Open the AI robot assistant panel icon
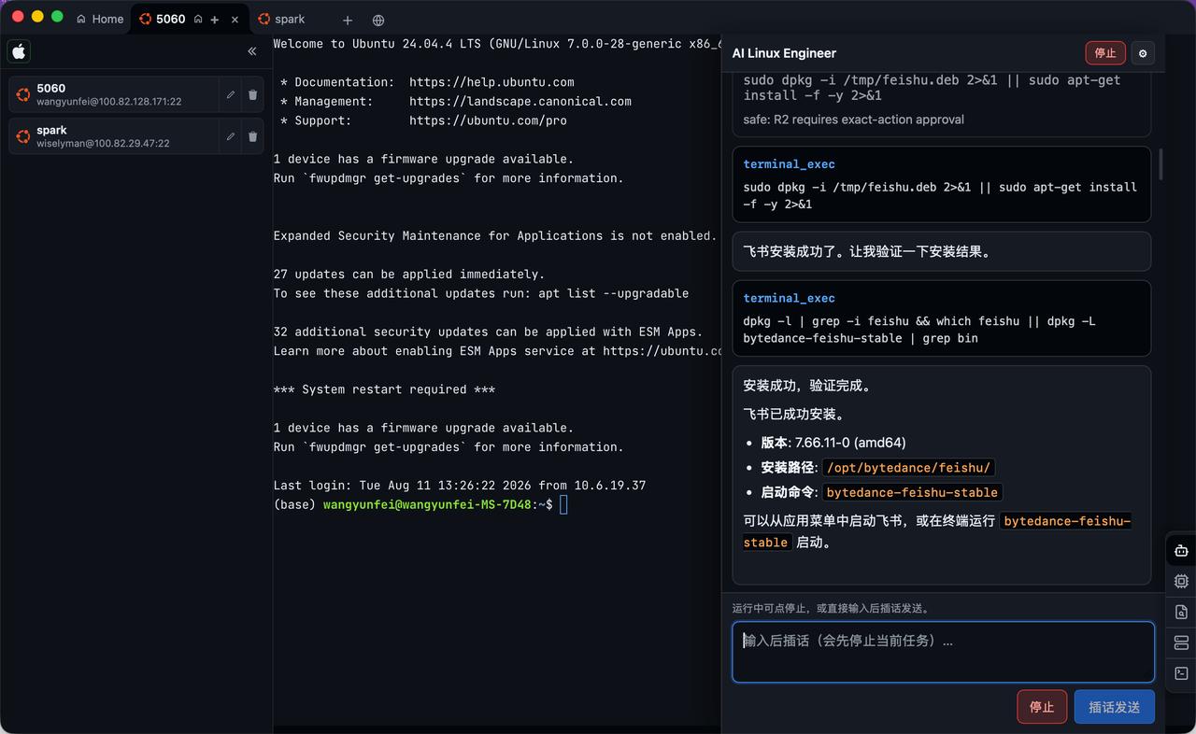1196x734 pixels. click(1181, 551)
